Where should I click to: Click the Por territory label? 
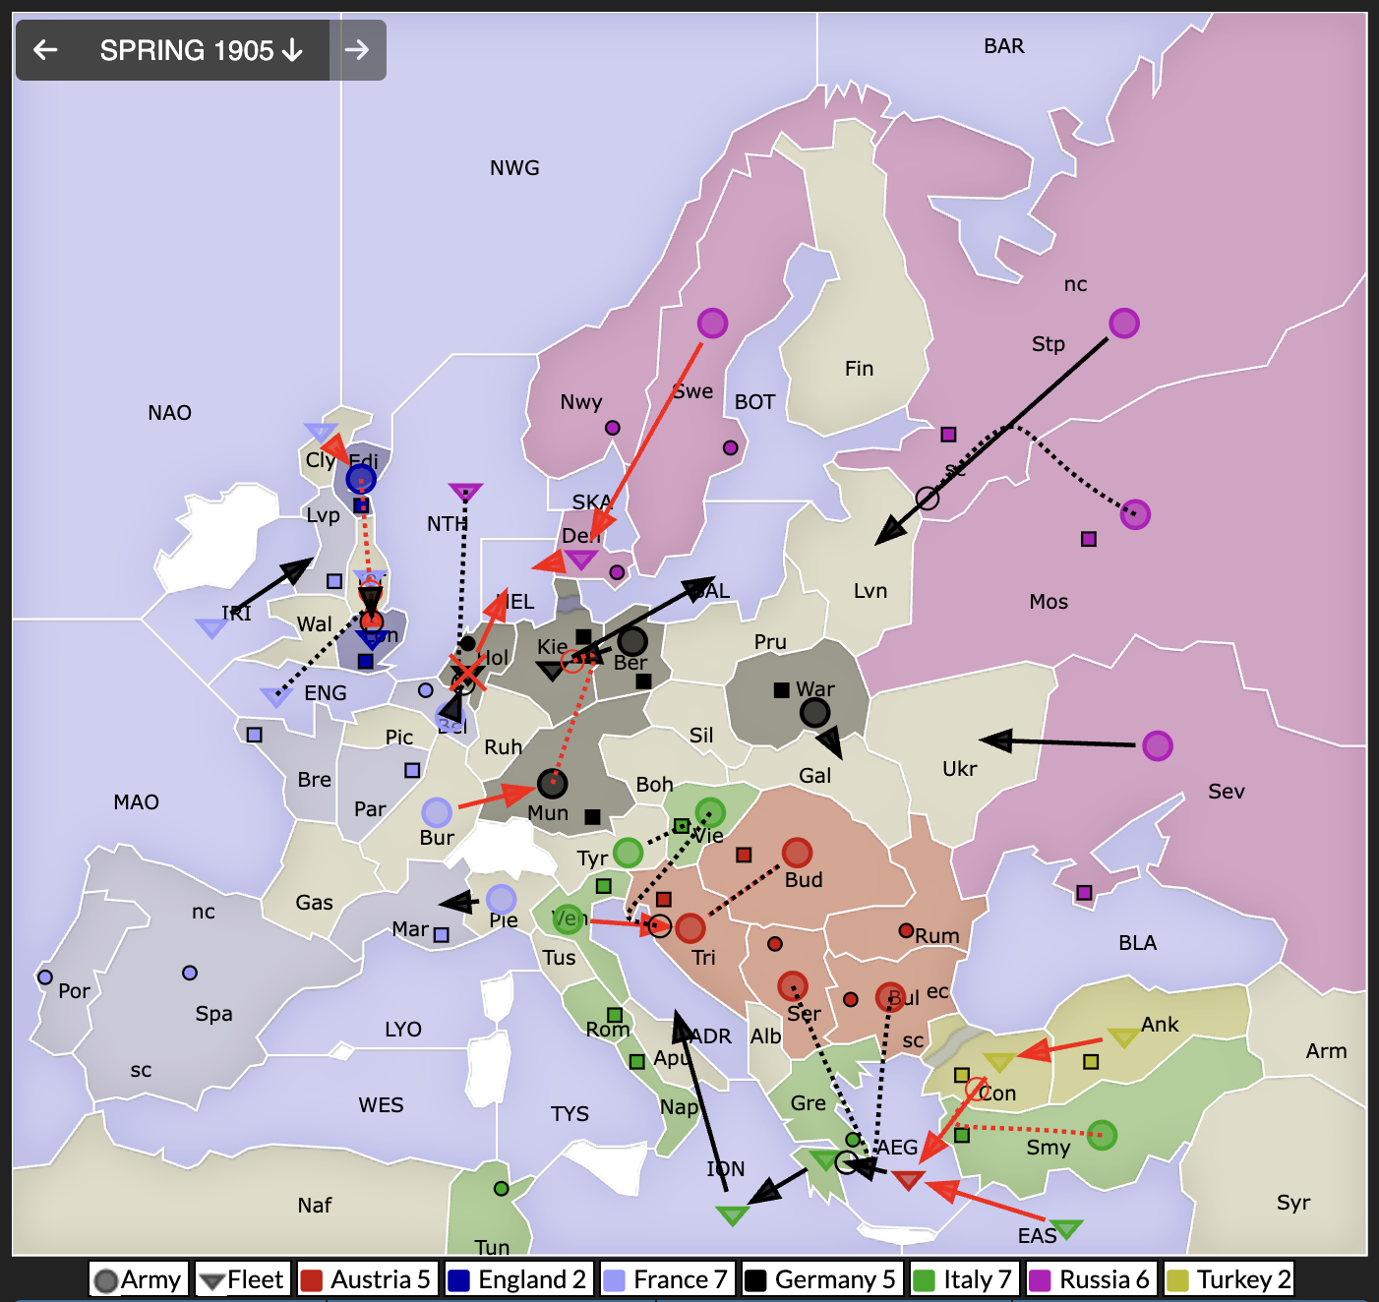[74, 991]
